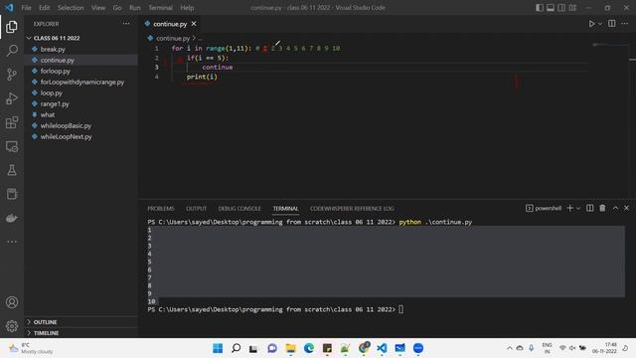The width and height of the screenshot is (636, 358).
Task: Open Microsoft Edge from taskbar
Action: [309, 348]
